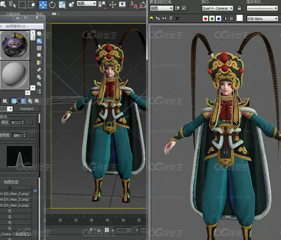Open Quad 4 - Camera viewport dropdown
Screen dimensions: 281x240
point(217,8)
